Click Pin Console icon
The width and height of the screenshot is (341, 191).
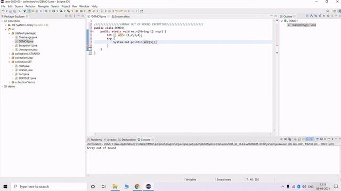point(317,139)
